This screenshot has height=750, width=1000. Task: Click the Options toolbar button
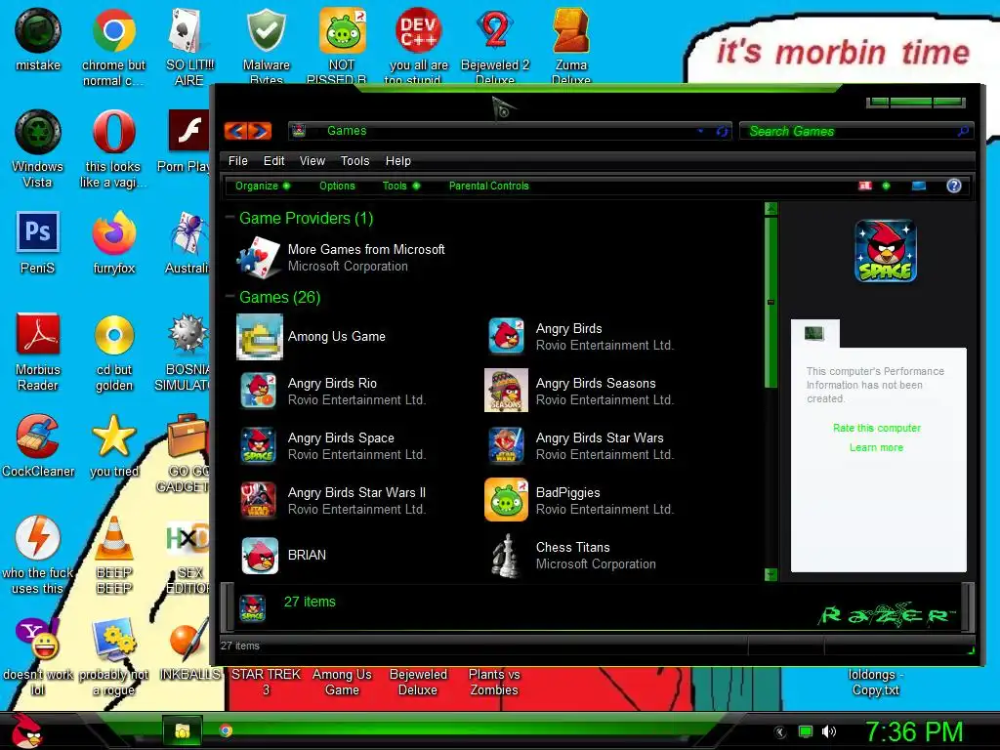pos(337,186)
